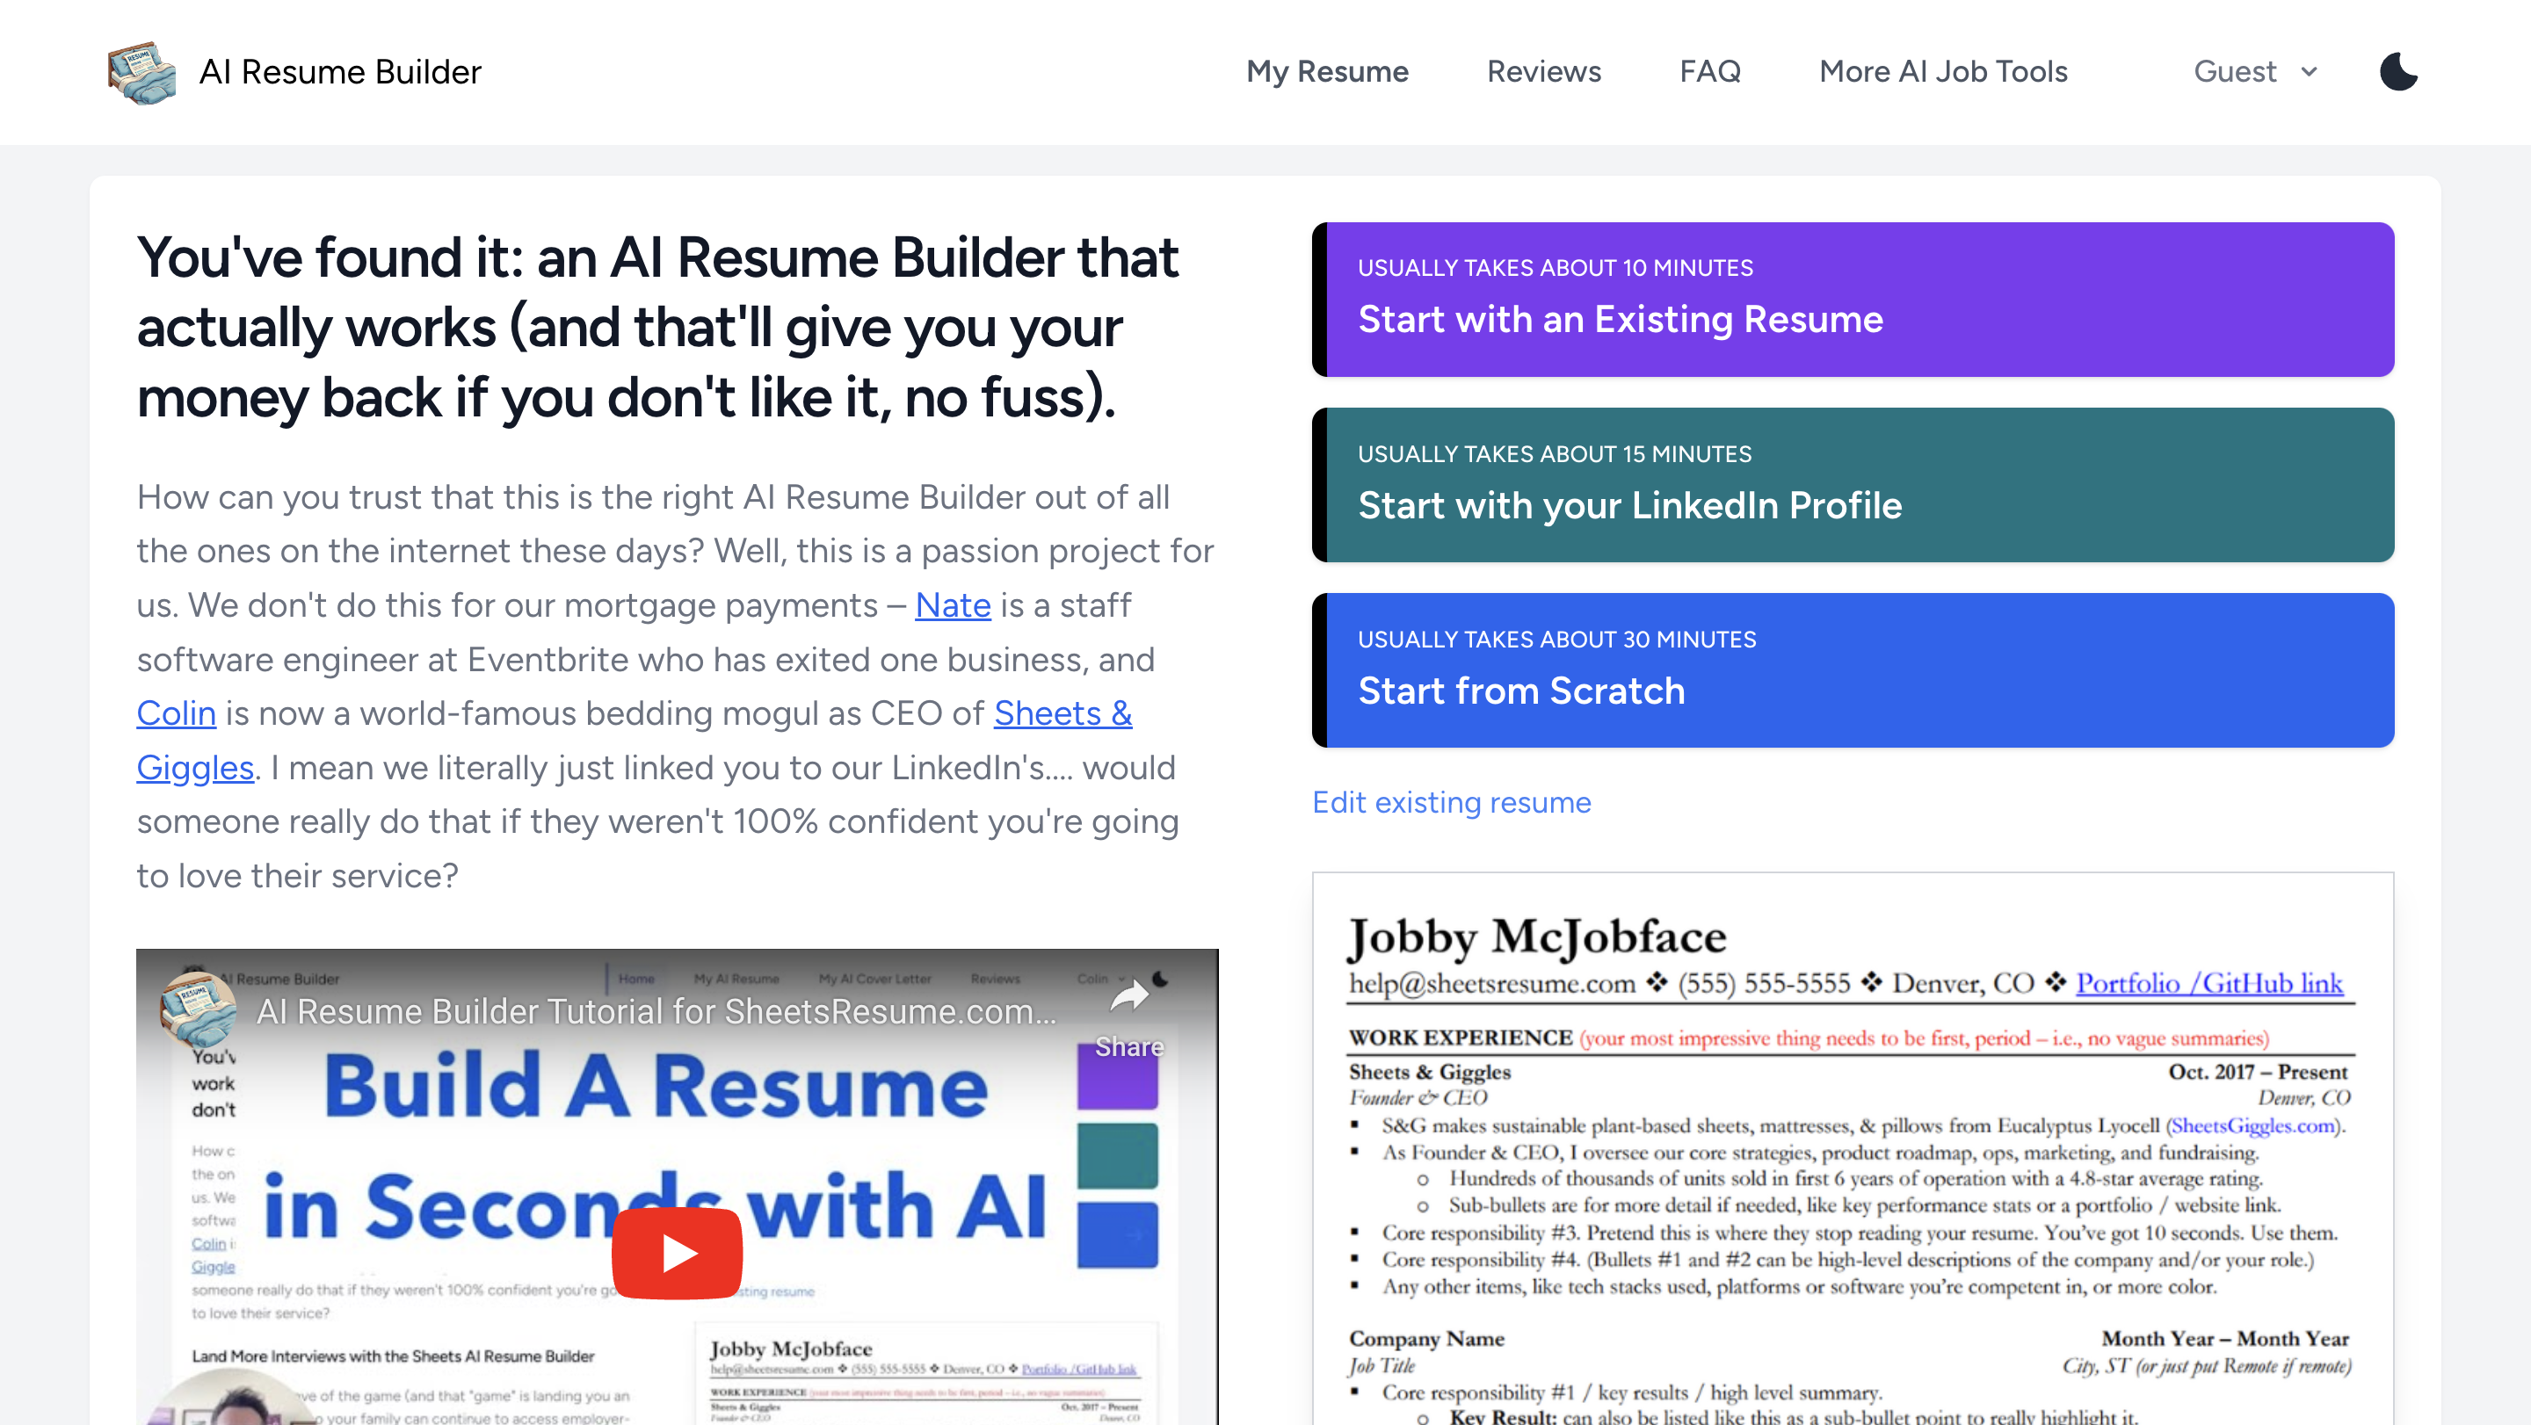Screen dimensions: 2531x1425
Task: Open Colin's LinkedIn link
Action: tap(176, 713)
